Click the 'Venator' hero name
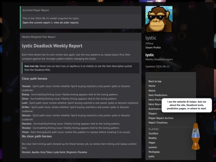This screenshot has width=216, height=162. tap(26, 128)
